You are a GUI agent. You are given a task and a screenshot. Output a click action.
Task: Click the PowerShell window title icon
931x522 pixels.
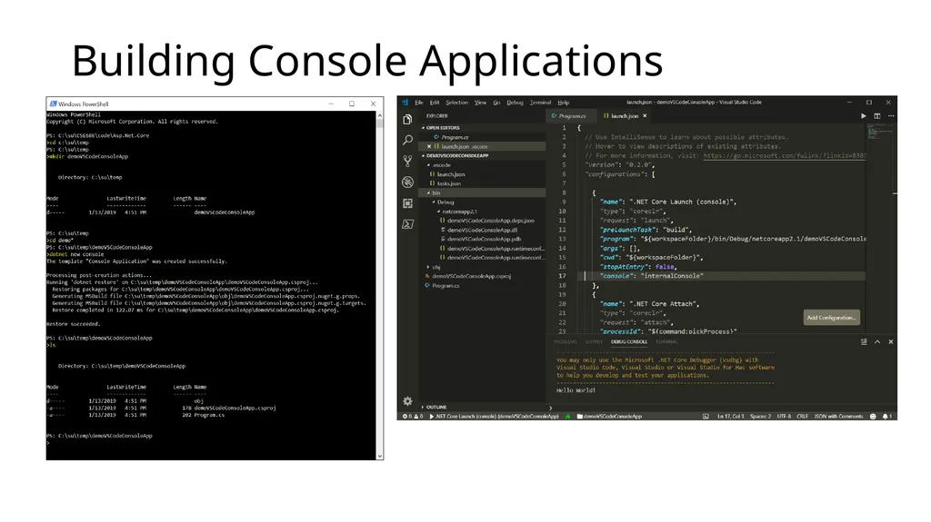coord(53,103)
